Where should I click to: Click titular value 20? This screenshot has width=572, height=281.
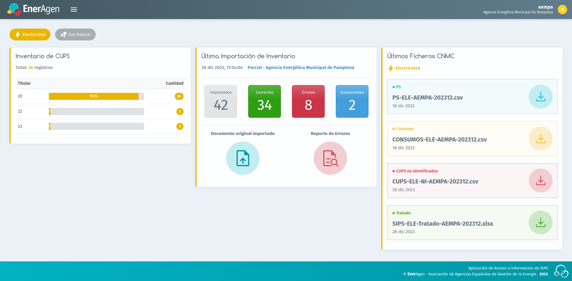coord(20,96)
